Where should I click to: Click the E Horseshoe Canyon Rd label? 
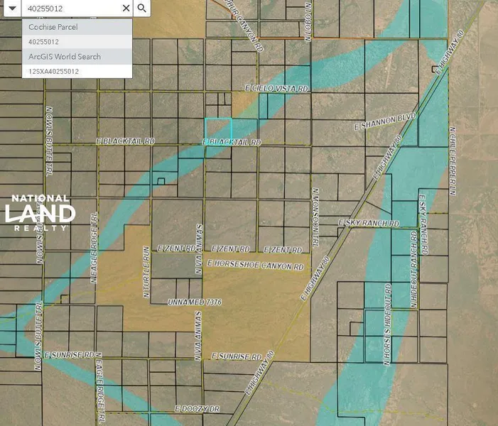coord(256,266)
